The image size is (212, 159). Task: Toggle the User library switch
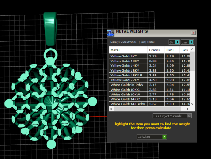click(187, 42)
